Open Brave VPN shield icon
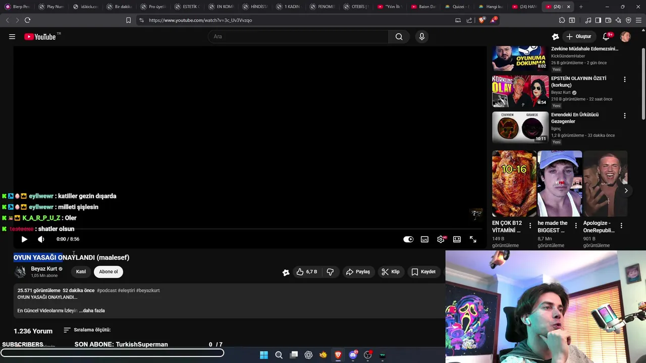Screen dimensions: 646x363 tap(628, 20)
